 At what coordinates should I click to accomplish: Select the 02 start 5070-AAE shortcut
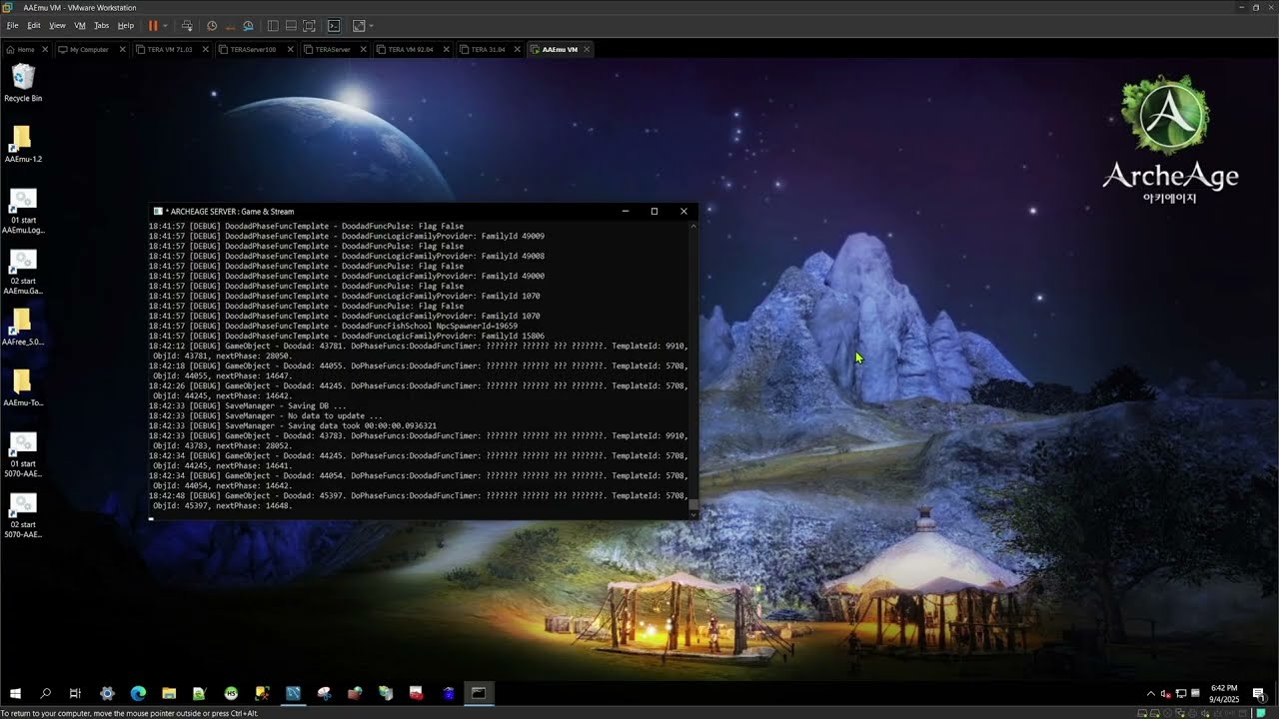[23, 515]
